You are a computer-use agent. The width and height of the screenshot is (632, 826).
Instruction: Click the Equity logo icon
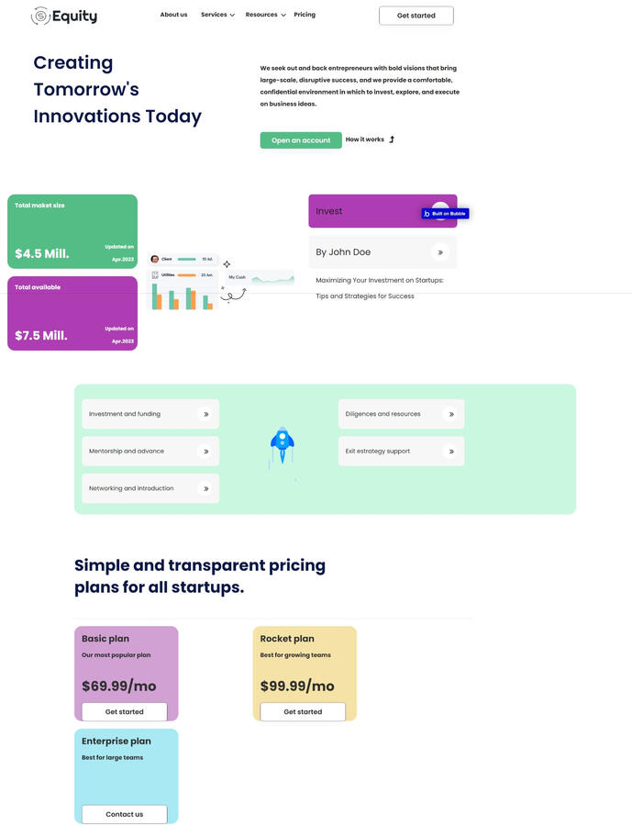pyautogui.click(x=40, y=16)
